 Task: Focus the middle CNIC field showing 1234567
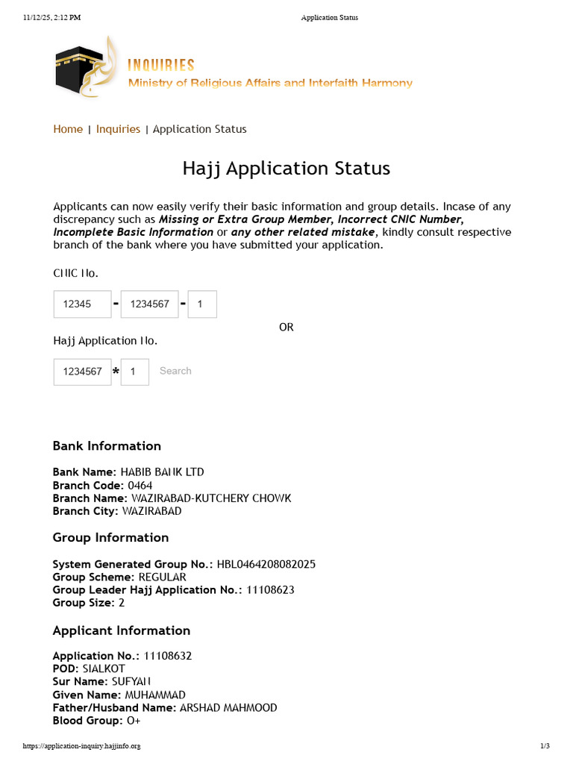tap(149, 304)
